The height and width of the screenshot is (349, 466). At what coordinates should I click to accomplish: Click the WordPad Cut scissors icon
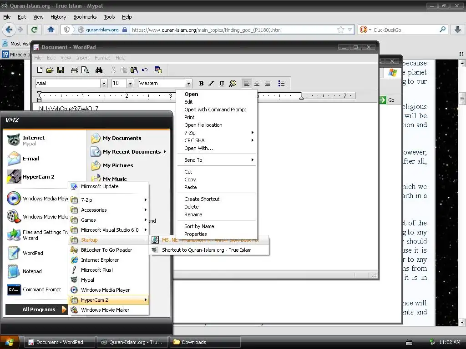point(113,70)
